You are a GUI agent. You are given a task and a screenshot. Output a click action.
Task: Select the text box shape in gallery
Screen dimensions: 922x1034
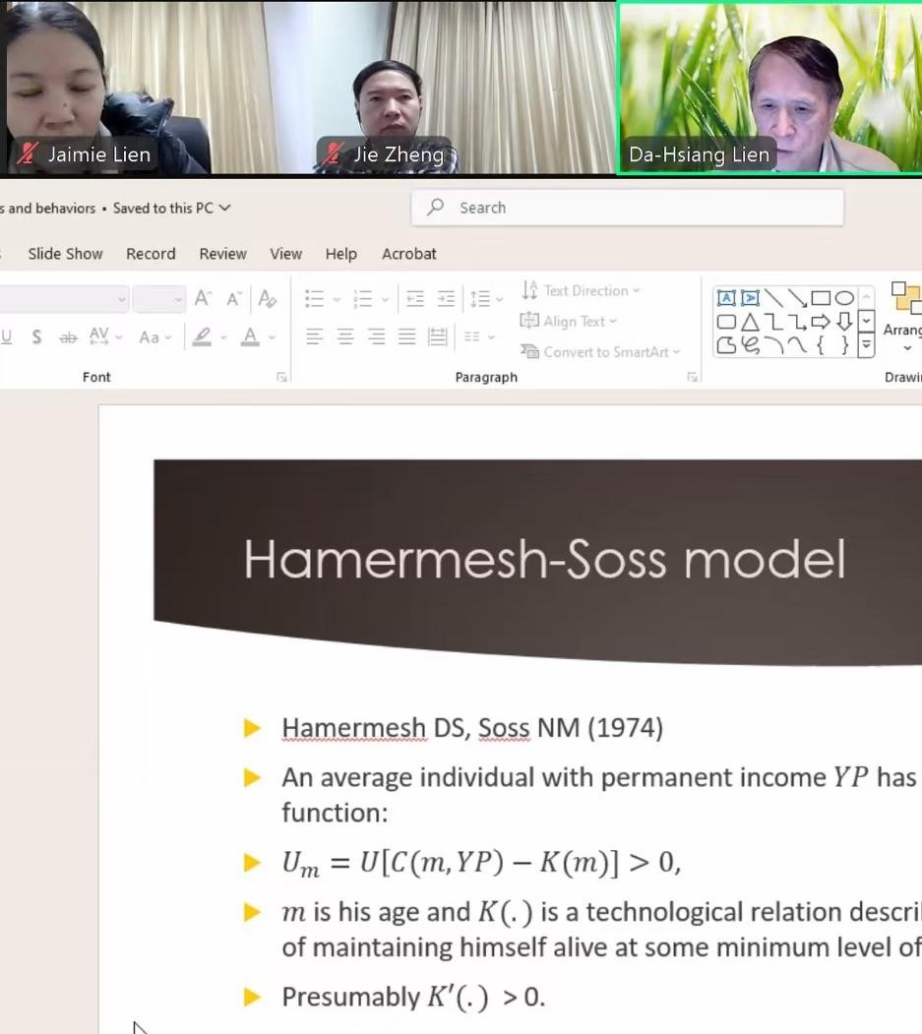[x=726, y=298]
